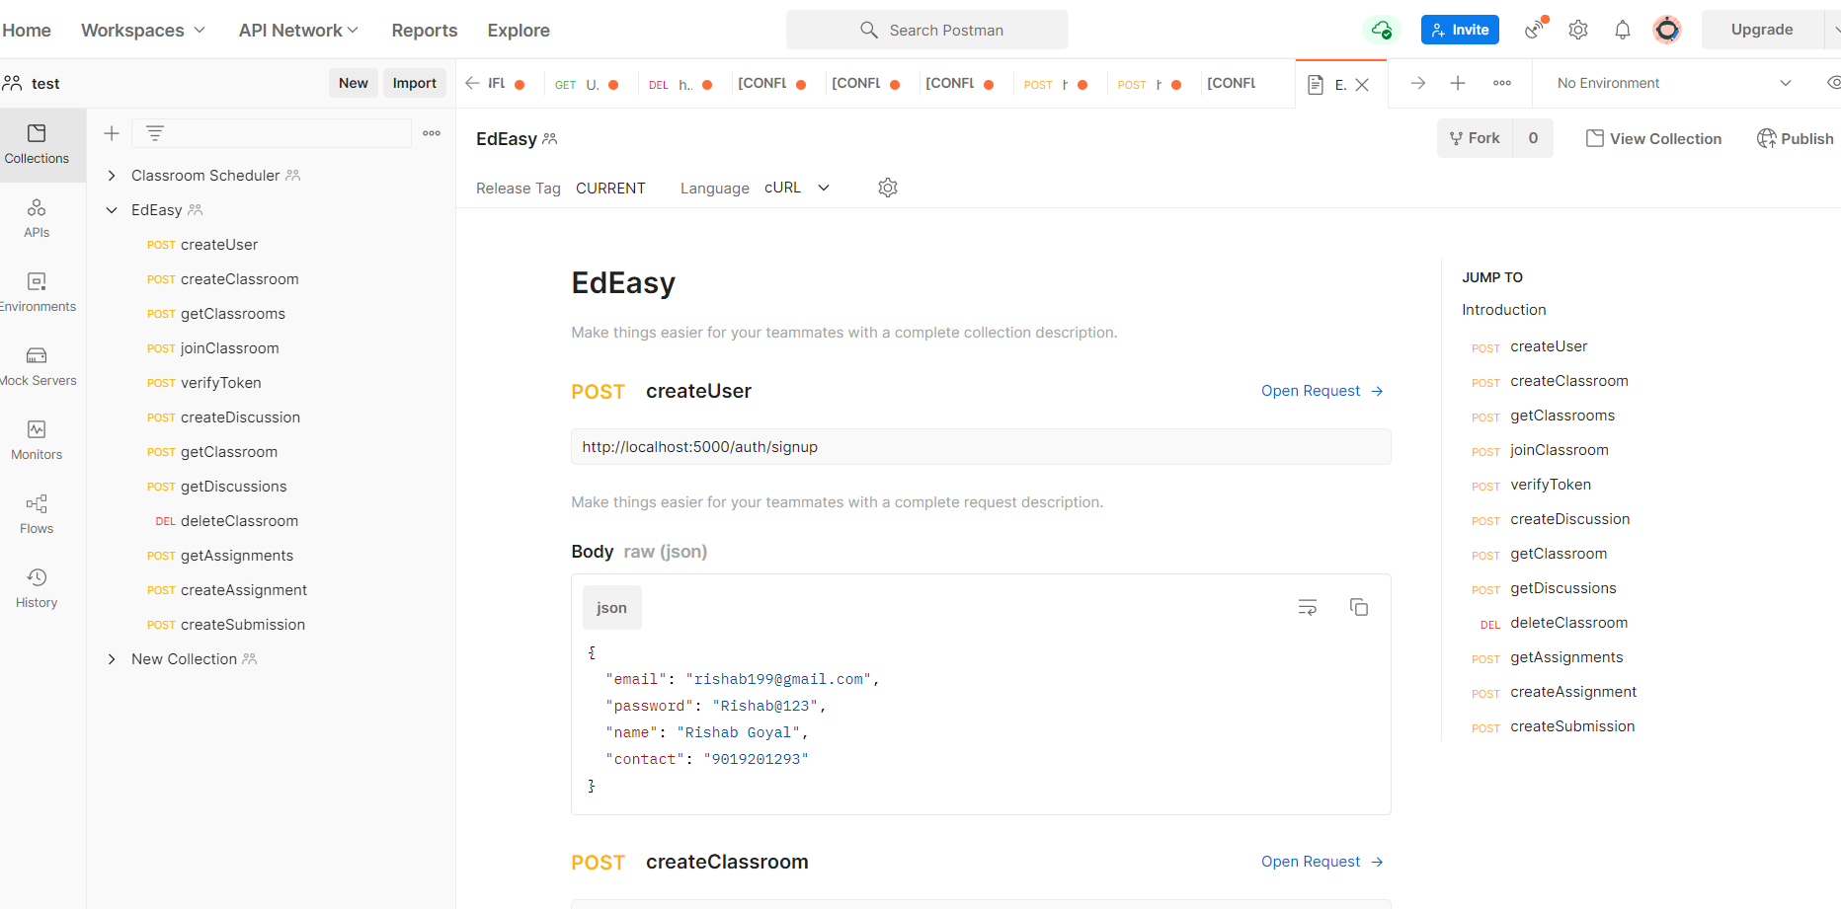Open the API Network dropdown menu
This screenshot has width=1841, height=909.
[298, 30]
